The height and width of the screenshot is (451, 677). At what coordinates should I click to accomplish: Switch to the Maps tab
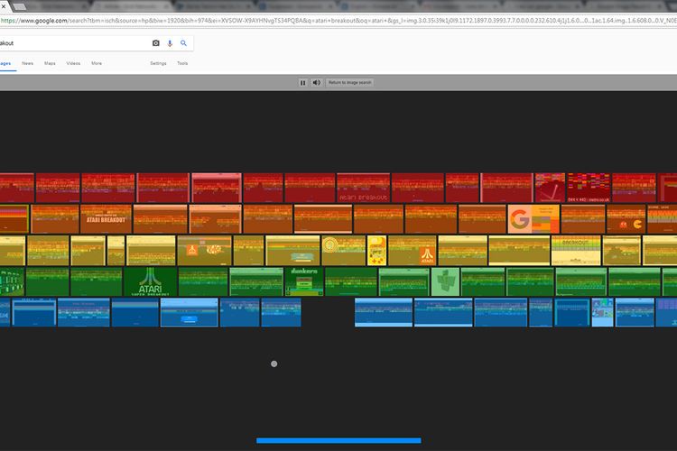50,63
